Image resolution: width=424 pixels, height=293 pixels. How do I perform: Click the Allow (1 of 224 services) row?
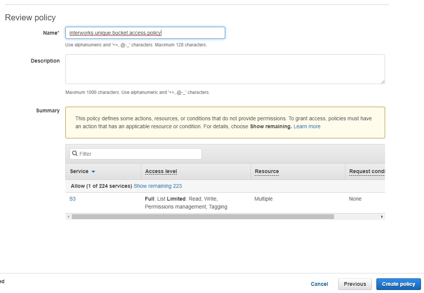point(225,186)
